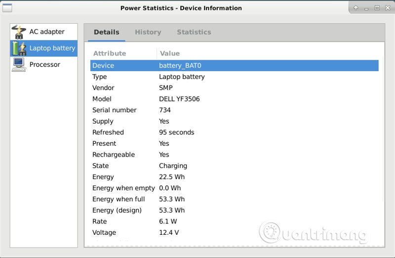Select the Energy when full cell

[x=118, y=199]
